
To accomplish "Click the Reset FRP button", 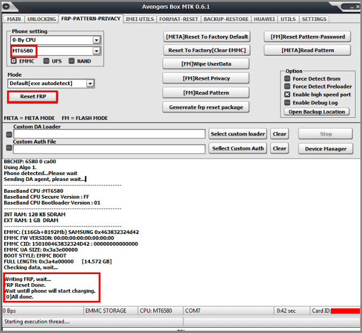I will click(33, 96).
